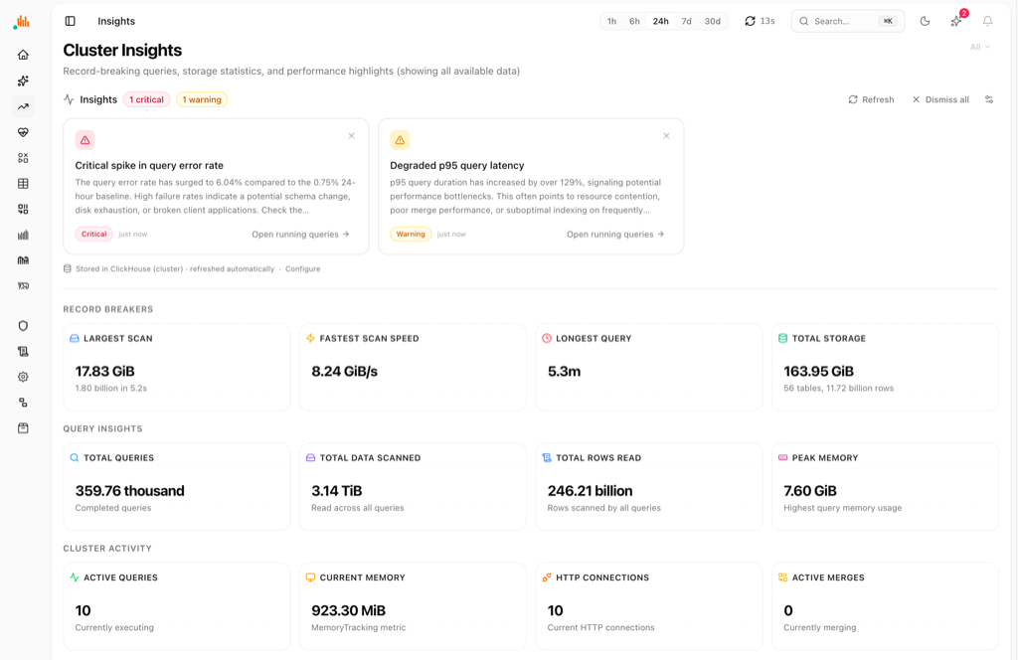The height and width of the screenshot is (660, 1018).
Task: Open the Active Queries card
Action: [x=177, y=606]
